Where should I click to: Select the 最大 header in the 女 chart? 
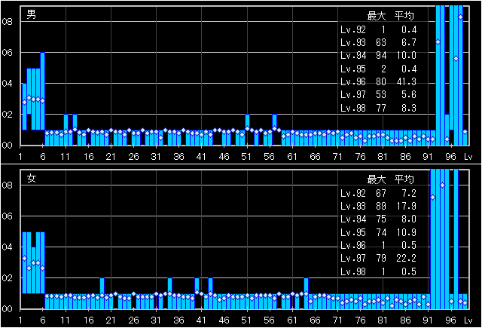pos(377,179)
